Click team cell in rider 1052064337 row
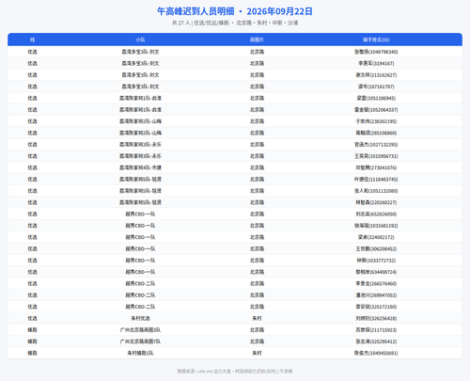 140,110
